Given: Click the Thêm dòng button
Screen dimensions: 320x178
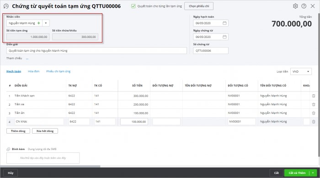Looking at the screenshot, I should pyautogui.click(x=18, y=131).
